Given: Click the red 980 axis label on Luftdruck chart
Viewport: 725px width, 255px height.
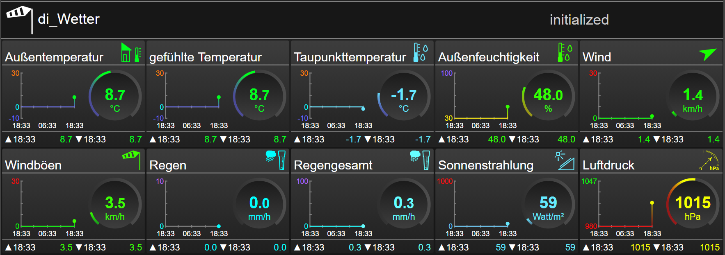Looking at the screenshot, I should (x=591, y=226).
